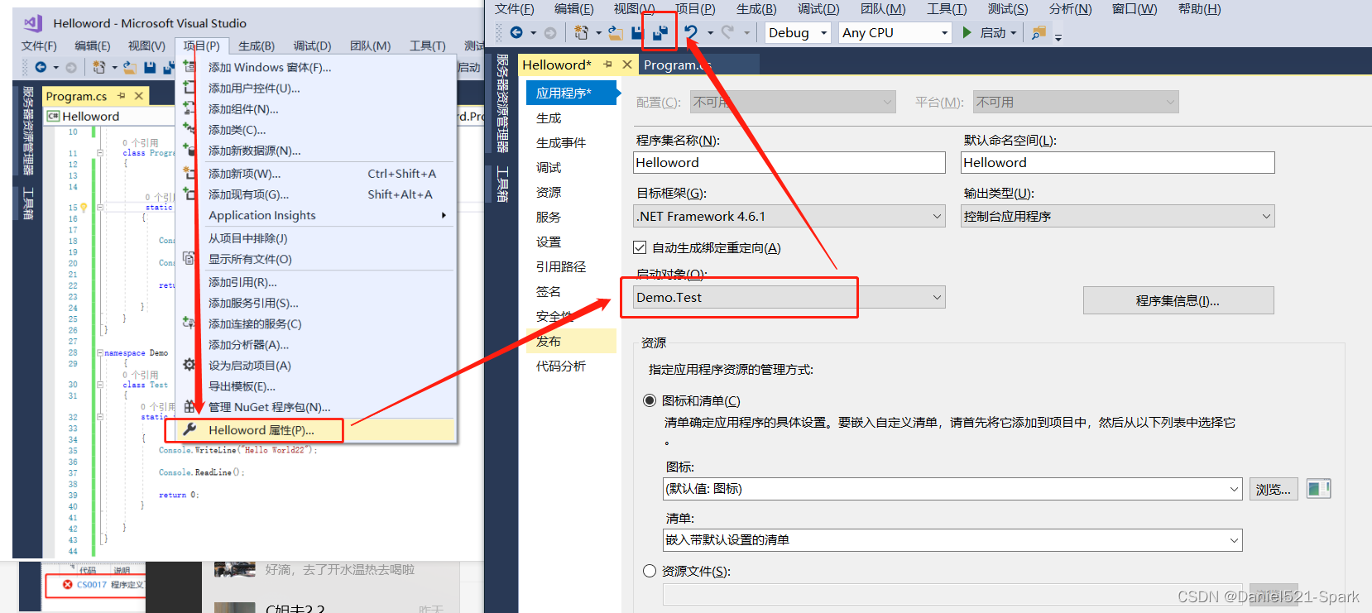Screen dimensions: 1372x613
Task: Click 程序集信息(I)... button
Action: tap(1178, 300)
